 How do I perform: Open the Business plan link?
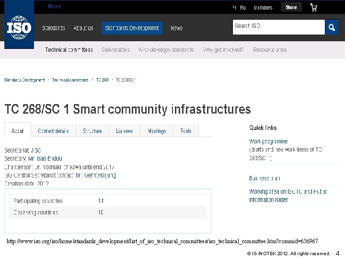264,178
